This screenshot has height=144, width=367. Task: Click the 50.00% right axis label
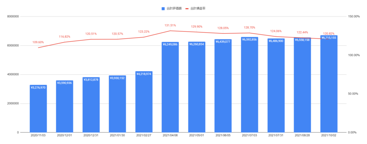click(354, 94)
